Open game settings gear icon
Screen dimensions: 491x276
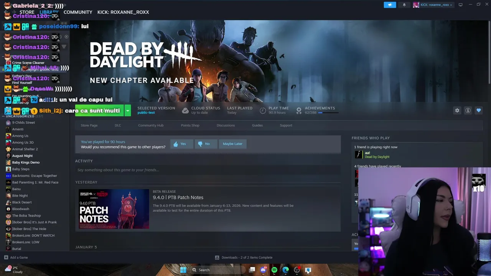pos(457,110)
